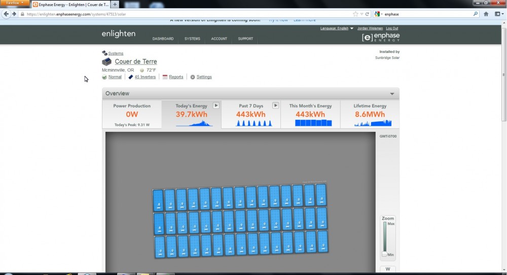The image size is (507, 275).
Task: Click the enphase search input field
Action: point(427,14)
